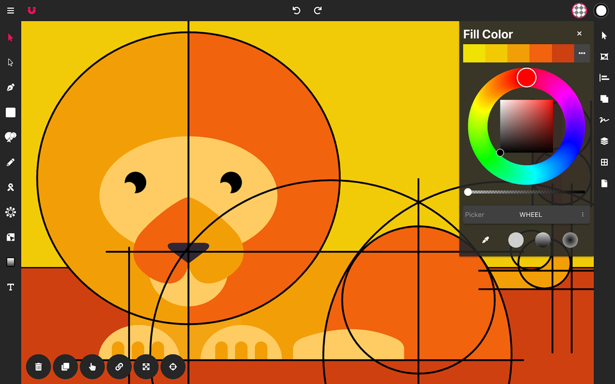Click the opacity slider track
Viewport: 615px width, 384px height.
pos(525,192)
